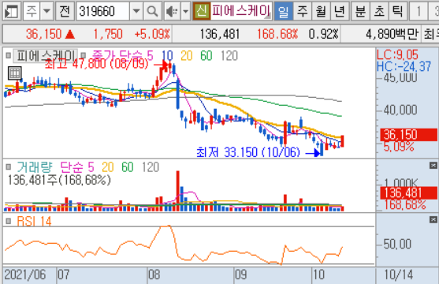The width and height of the screenshot is (439, 284).
Task: Click the HC:-24.37 indicator text
Action: point(404,66)
